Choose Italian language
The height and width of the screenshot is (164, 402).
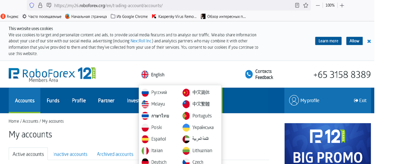point(157,151)
